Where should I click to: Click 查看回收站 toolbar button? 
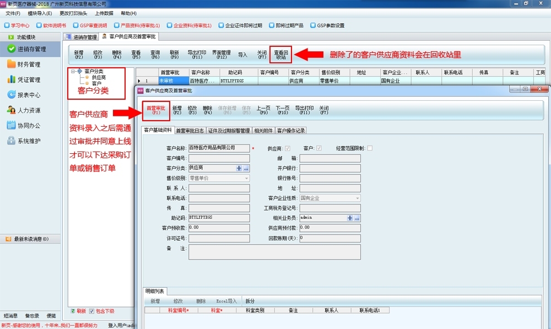click(281, 55)
